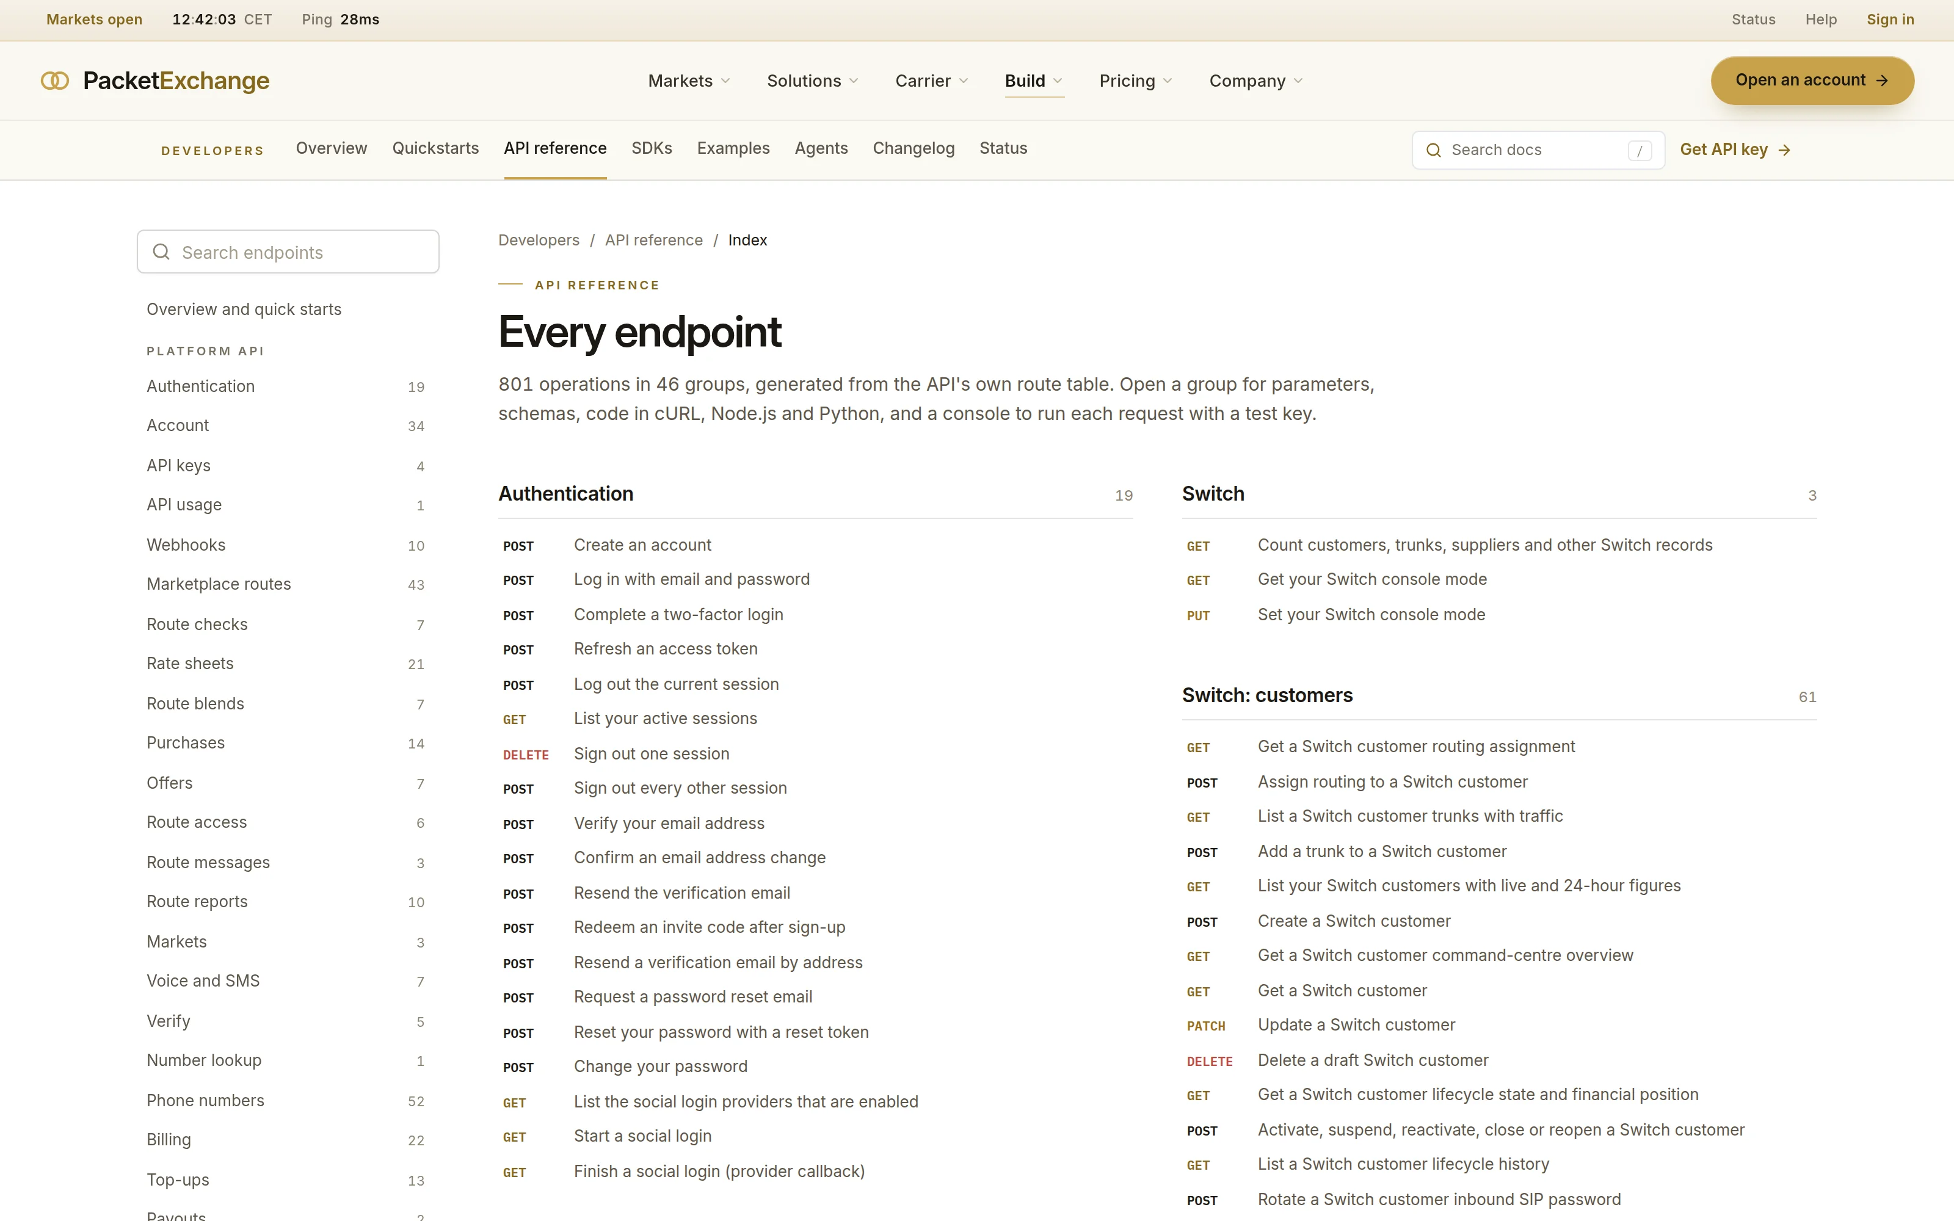The image size is (1954, 1221).
Task: Click the Get API key link
Action: pyautogui.click(x=1735, y=150)
